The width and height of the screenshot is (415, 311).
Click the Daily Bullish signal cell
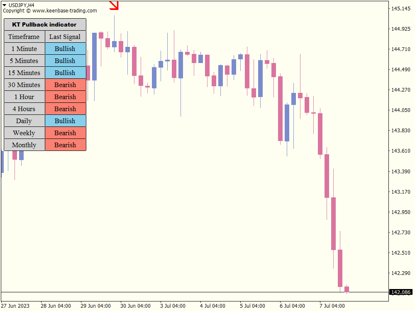click(x=65, y=121)
